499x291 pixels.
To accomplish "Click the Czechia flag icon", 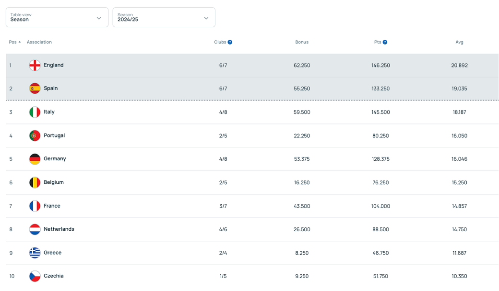I will coord(35,276).
